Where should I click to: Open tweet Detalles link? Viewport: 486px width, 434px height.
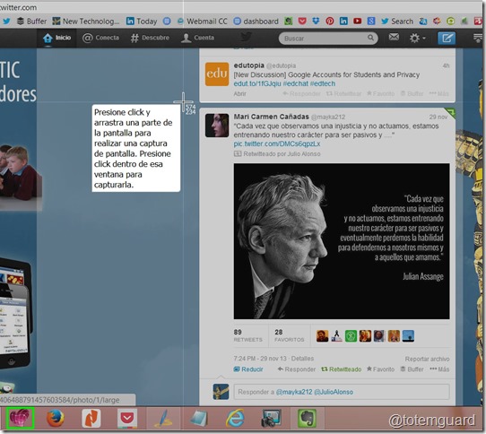pyautogui.click(x=302, y=359)
